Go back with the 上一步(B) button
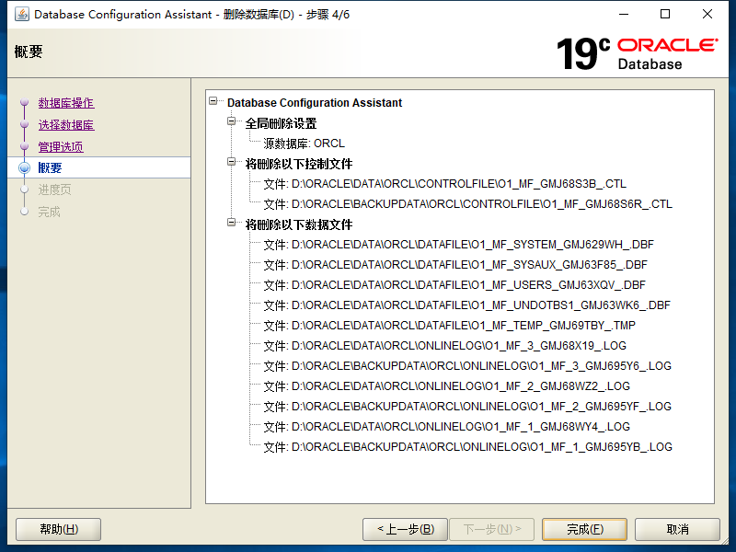 [x=405, y=529]
